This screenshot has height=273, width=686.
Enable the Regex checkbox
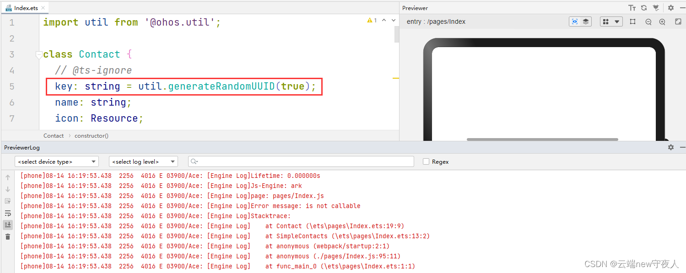[x=426, y=161]
